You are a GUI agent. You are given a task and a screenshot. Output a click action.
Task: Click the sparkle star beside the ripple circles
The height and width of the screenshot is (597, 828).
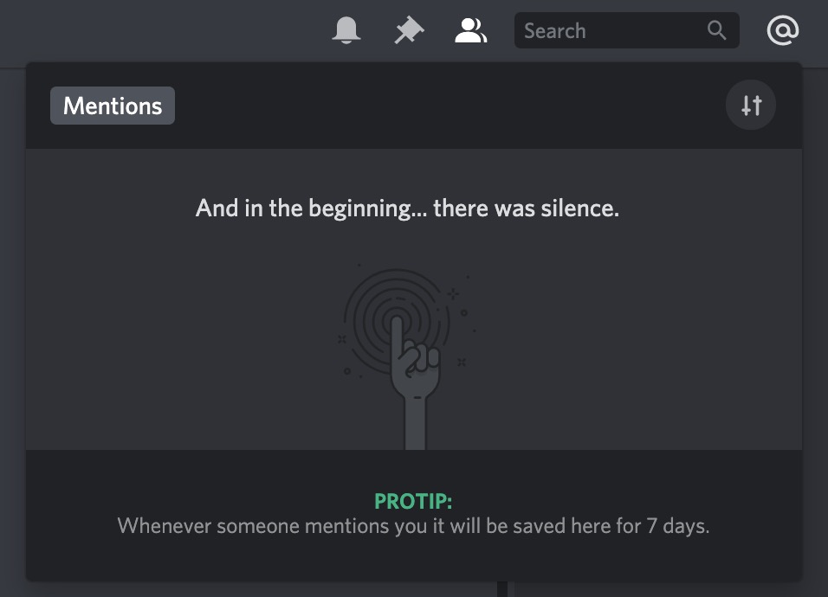pos(453,294)
